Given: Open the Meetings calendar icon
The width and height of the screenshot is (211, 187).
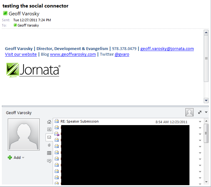Looking at the screenshot, I should (49, 153).
